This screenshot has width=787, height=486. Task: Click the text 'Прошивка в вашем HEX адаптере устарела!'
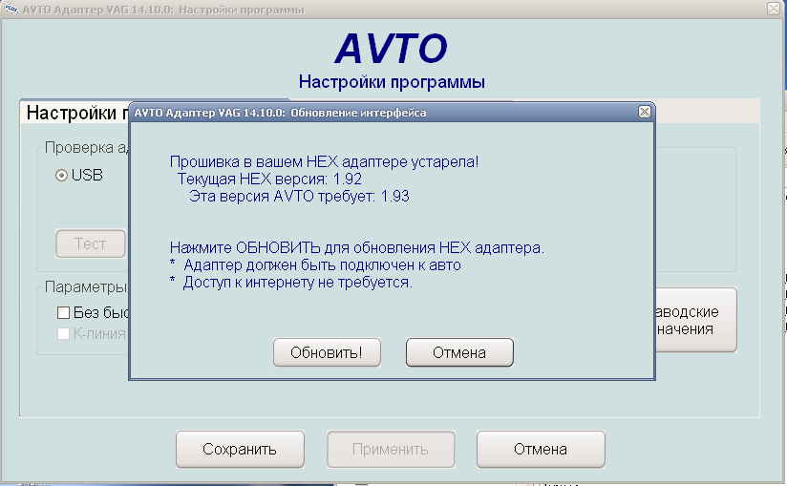[324, 162]
